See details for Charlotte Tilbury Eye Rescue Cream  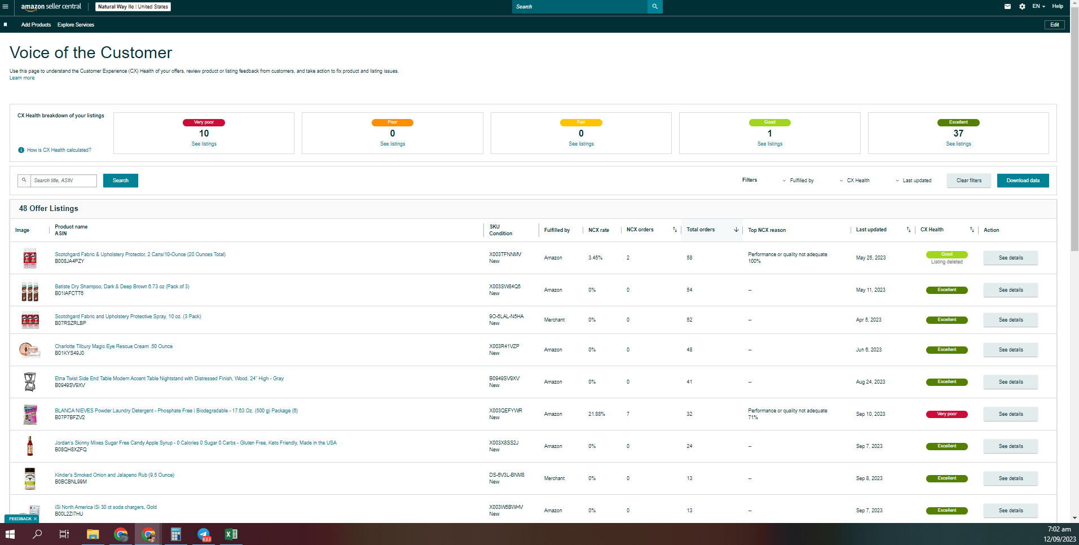pos(1011,350)
